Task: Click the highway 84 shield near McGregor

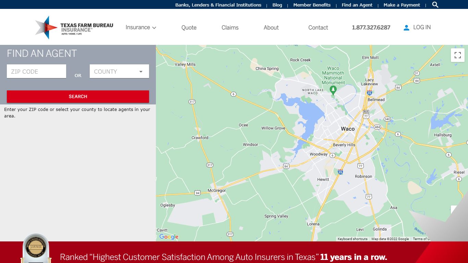Action: [x=197, y=193]
